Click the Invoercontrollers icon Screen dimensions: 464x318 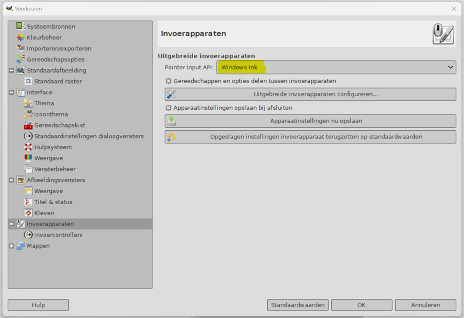click(28, 235)
